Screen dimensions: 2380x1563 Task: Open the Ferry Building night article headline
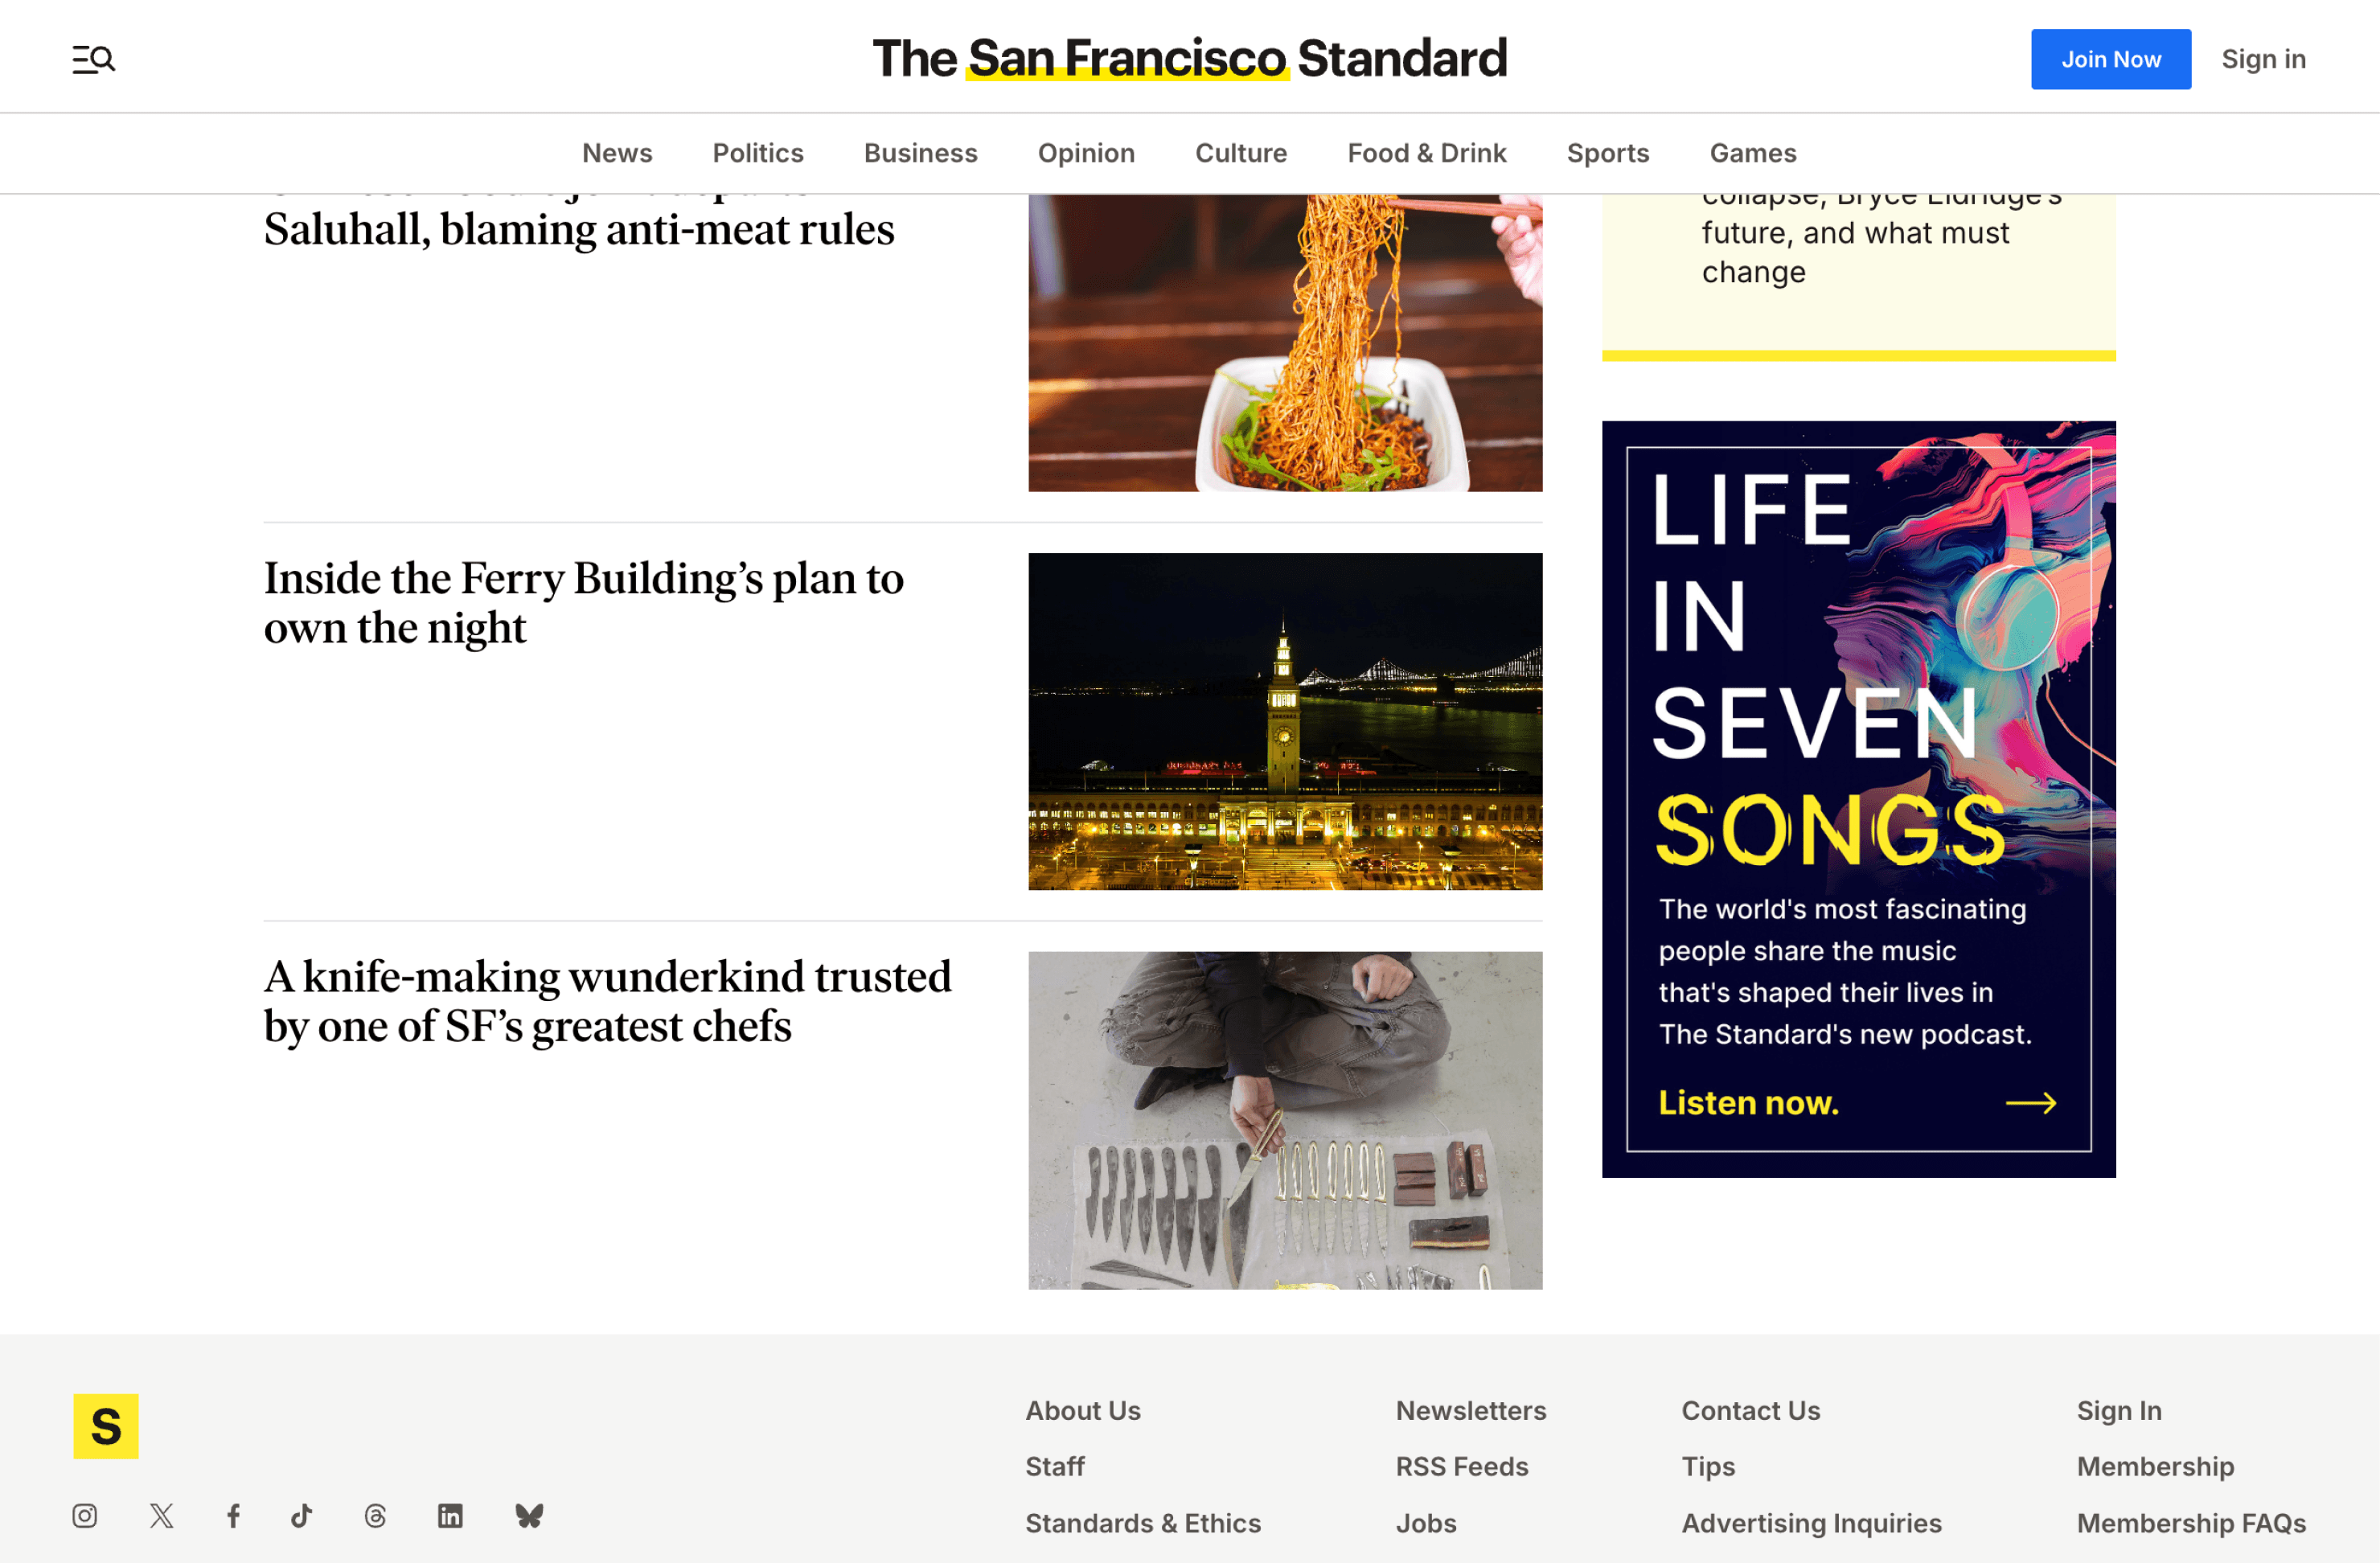point(583,603)
